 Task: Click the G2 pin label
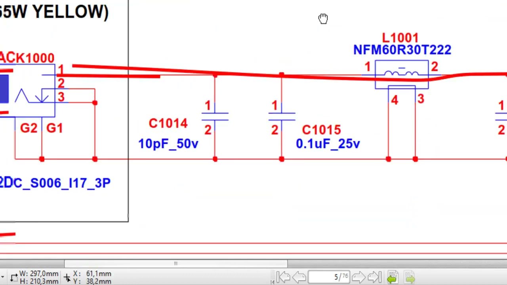pyautogui.click(x=29, y=128)
